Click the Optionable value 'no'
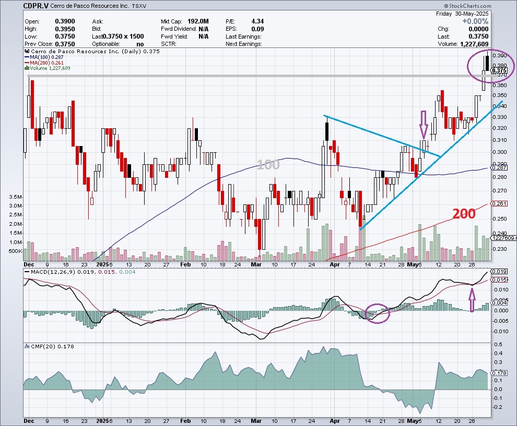This screenshot has height=426, width=517. (x=140, y=44)
